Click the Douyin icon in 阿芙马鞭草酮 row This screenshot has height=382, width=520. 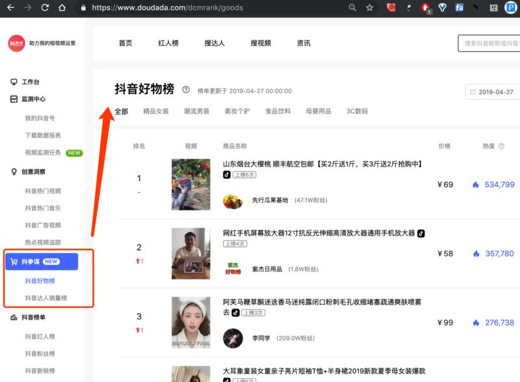pos(235,312)
